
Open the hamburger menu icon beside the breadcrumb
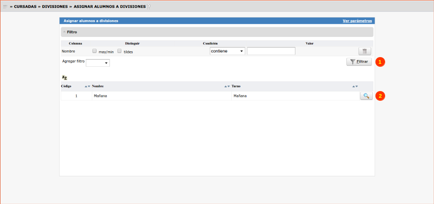click(x=5, y=7)
